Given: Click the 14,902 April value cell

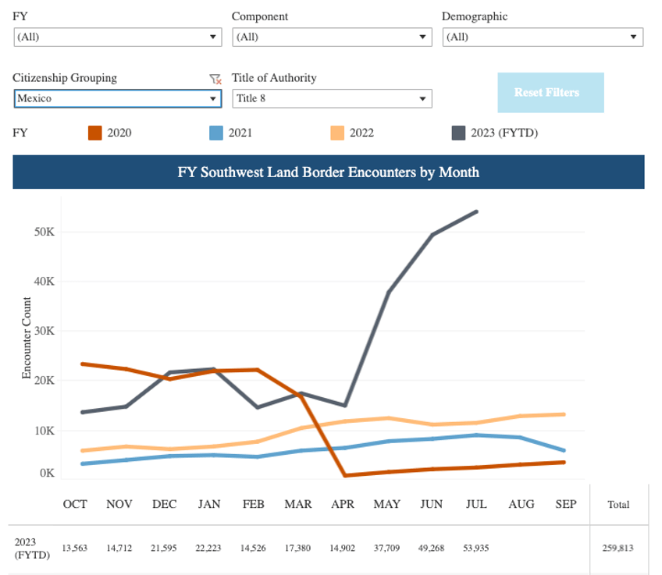Looking at the screenshot, I should 343,548.
